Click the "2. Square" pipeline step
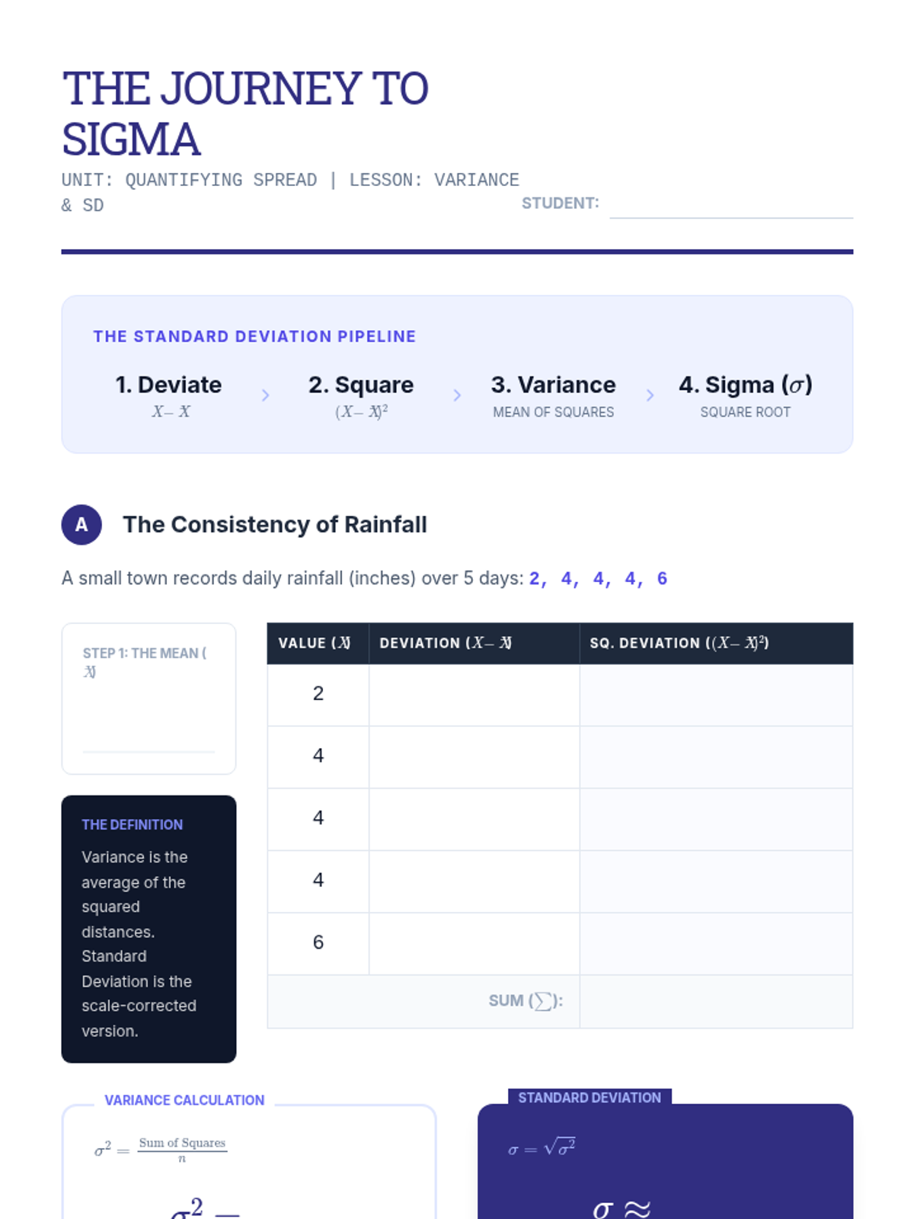This screenshot has height=1219, width=914. tap(361, 395)
